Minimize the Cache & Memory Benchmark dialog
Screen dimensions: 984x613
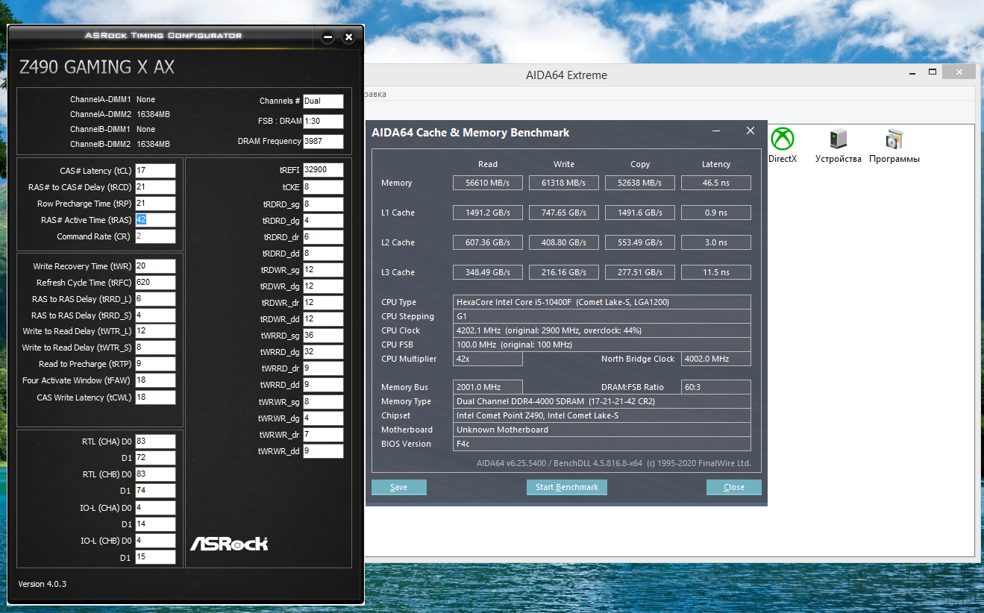point(716,131)
